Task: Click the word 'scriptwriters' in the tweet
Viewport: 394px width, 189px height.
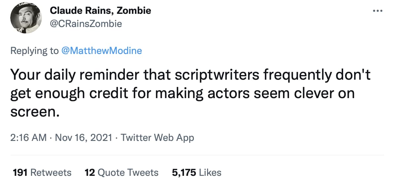Action: (217, 75)
